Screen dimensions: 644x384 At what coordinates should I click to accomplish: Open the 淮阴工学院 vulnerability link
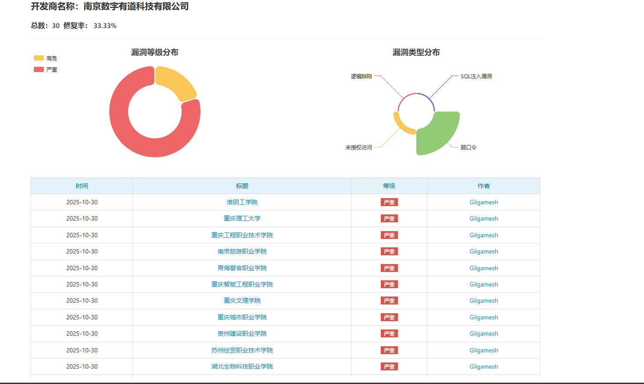coord(242,202)
